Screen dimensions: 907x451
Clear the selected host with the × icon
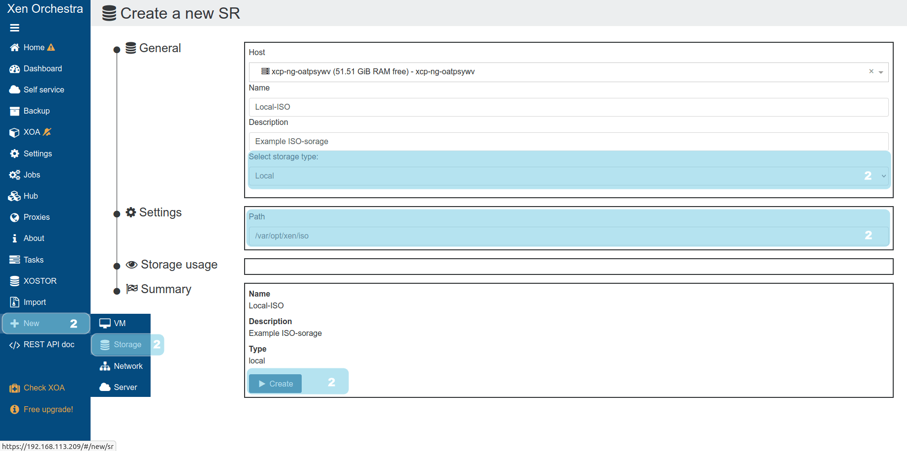[x=871, y=71]
